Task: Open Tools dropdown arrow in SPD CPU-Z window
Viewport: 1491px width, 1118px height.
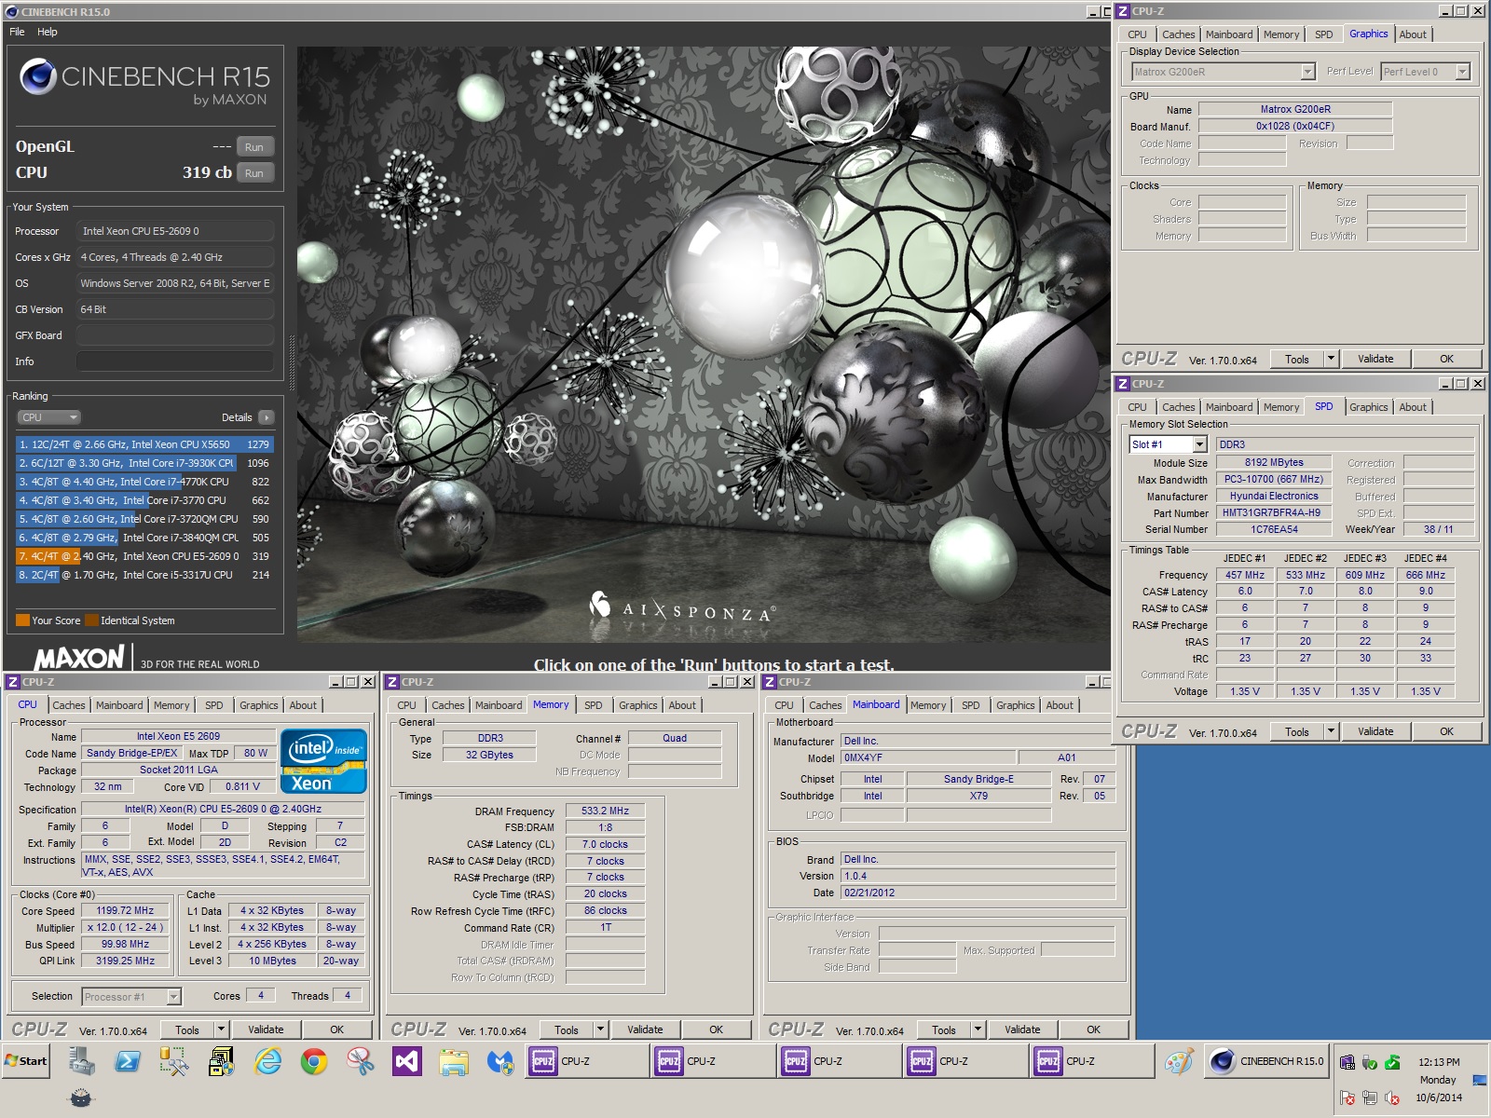Action: [1331, 731]
